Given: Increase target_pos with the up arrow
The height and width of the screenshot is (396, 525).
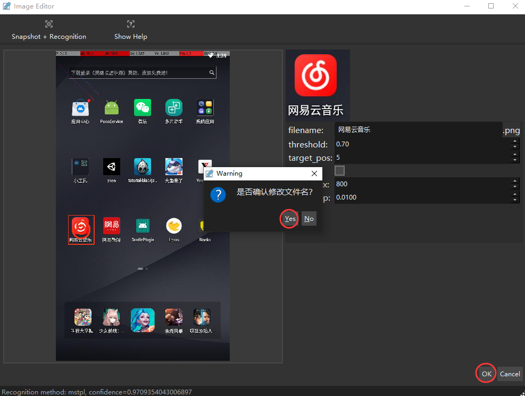Looking at the screenshot, I should (x=515, y=154).
